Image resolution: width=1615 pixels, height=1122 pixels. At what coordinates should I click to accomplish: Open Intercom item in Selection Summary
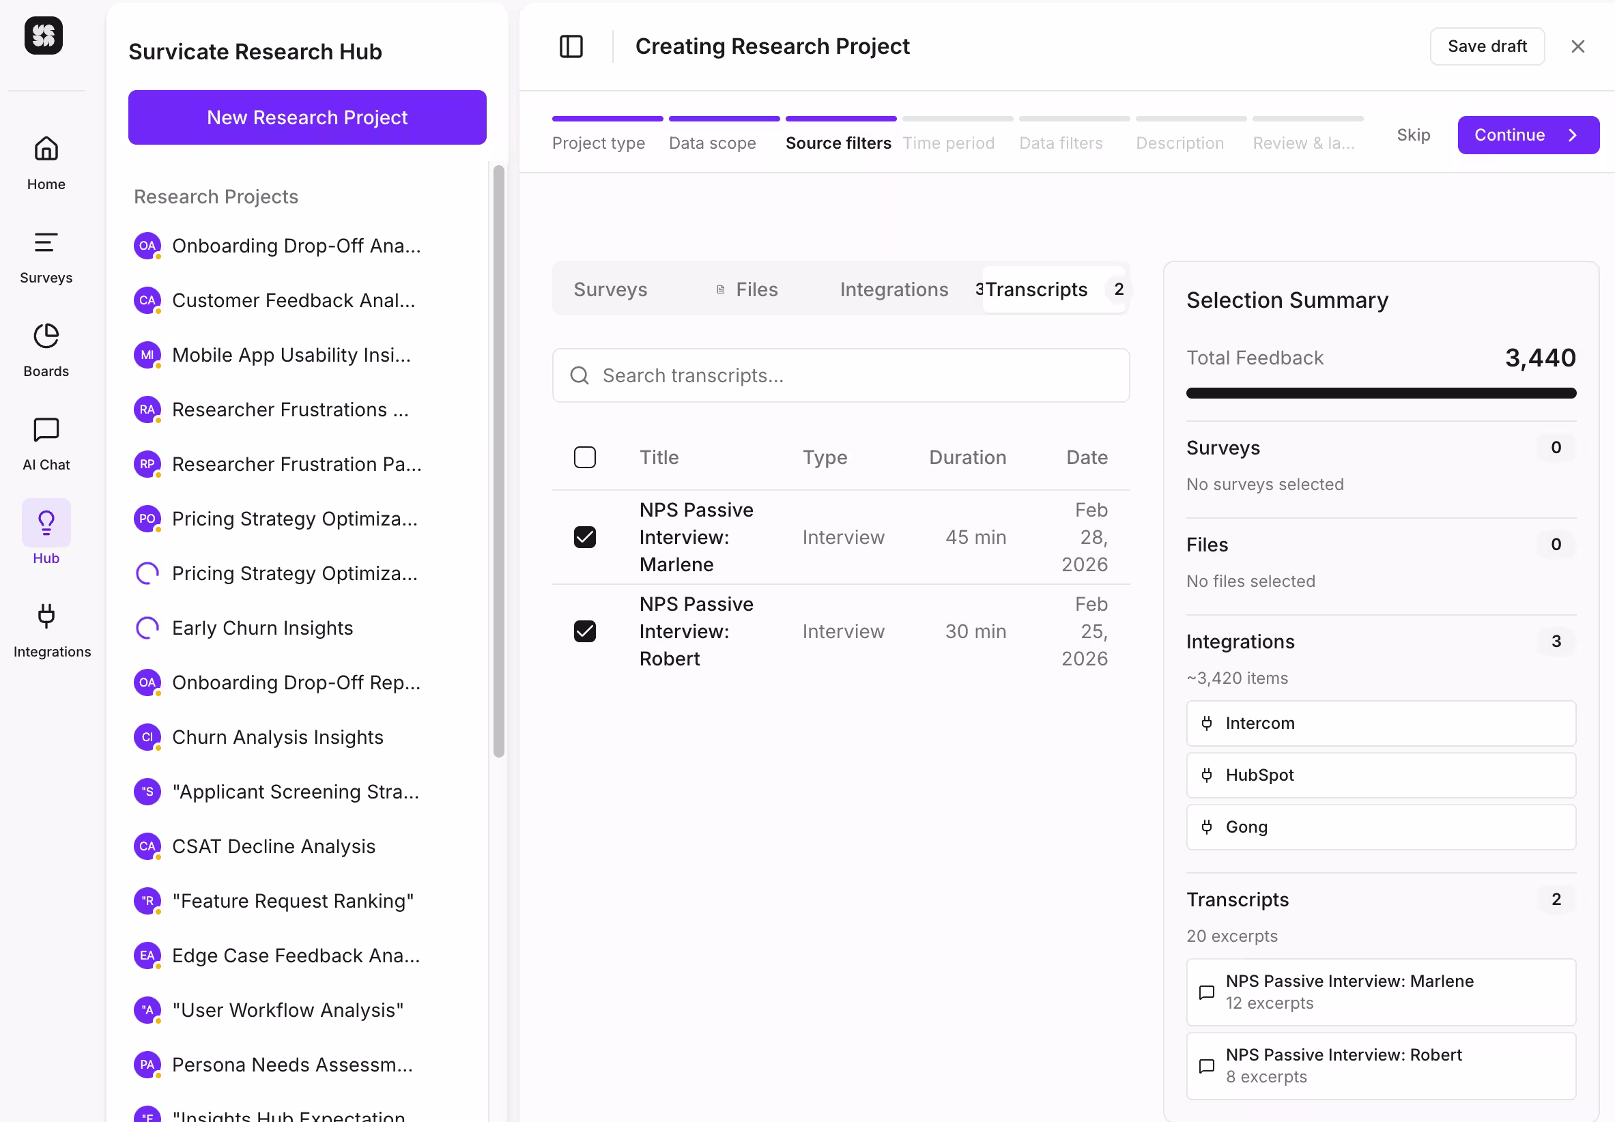coord(1380,723)
